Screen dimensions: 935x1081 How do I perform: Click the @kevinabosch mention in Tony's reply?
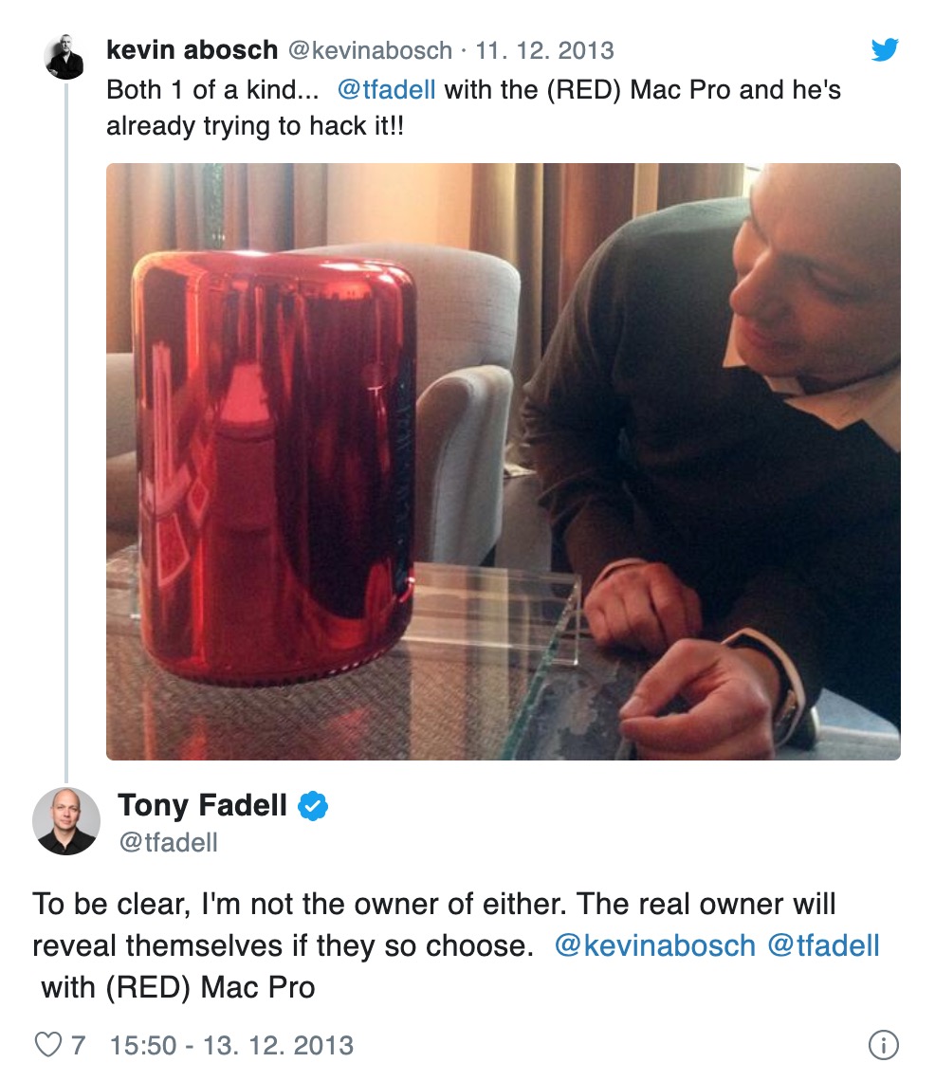pyautogui.click(x=654, y=945)
